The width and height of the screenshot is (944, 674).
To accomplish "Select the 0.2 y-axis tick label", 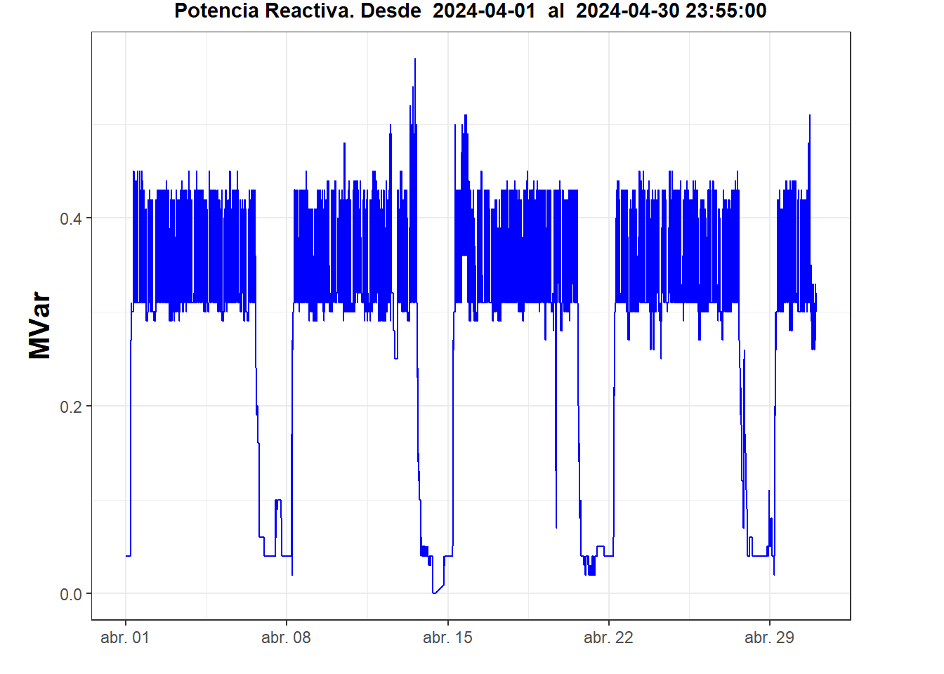I will (71, 407).
